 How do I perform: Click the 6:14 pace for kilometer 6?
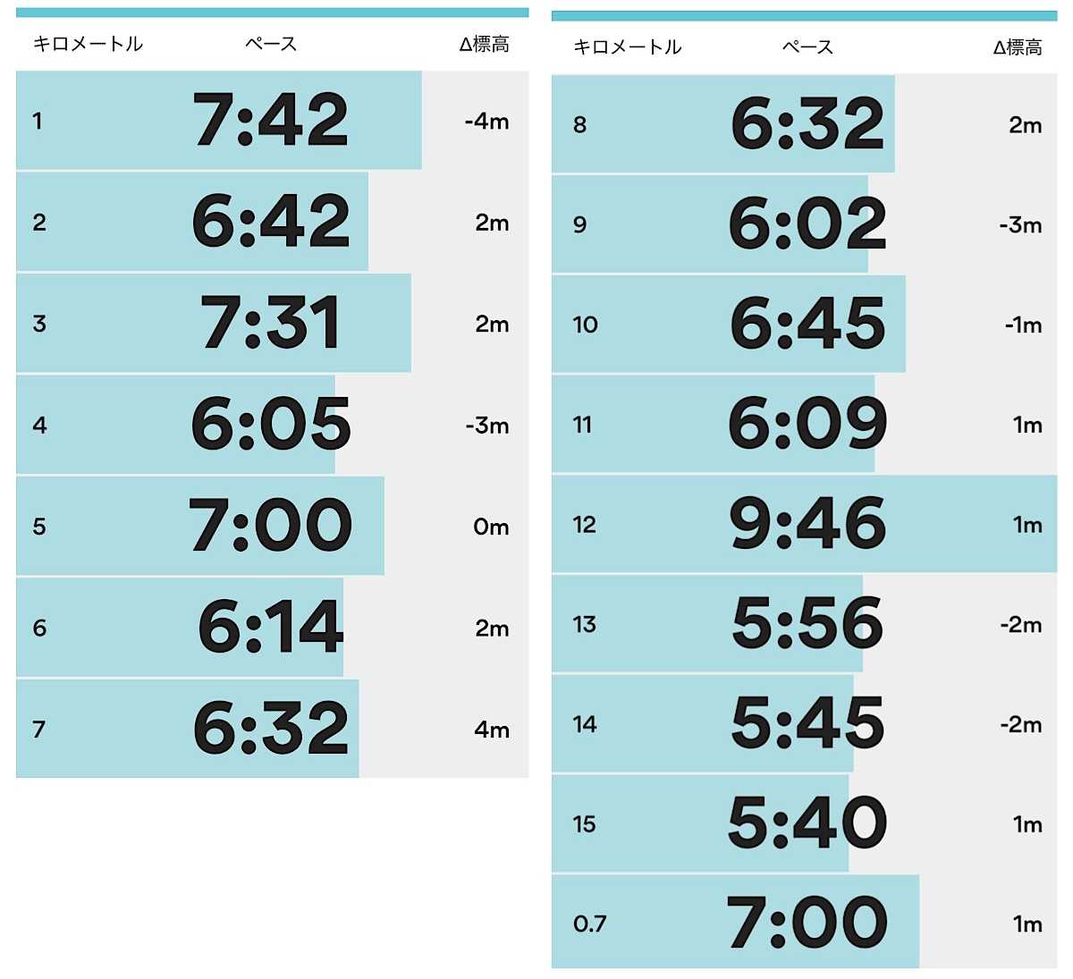click(x=270, y=628)
